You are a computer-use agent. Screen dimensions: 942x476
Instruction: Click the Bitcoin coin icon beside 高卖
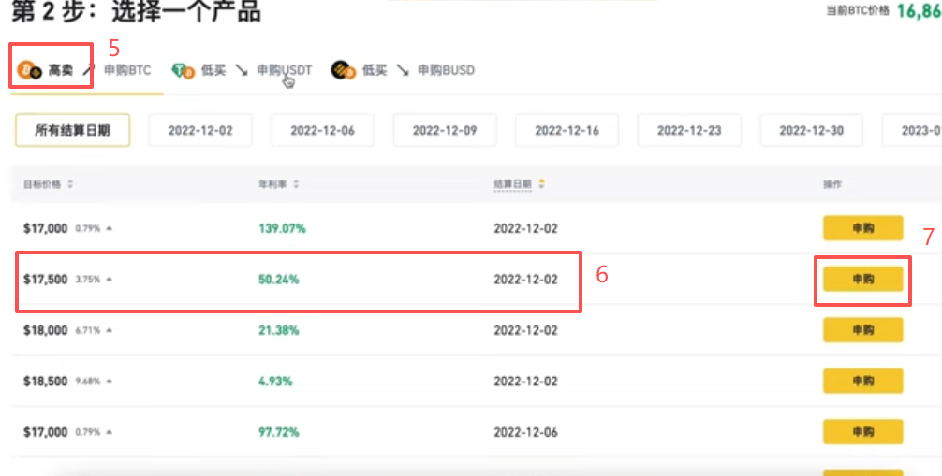click(29, 71)
